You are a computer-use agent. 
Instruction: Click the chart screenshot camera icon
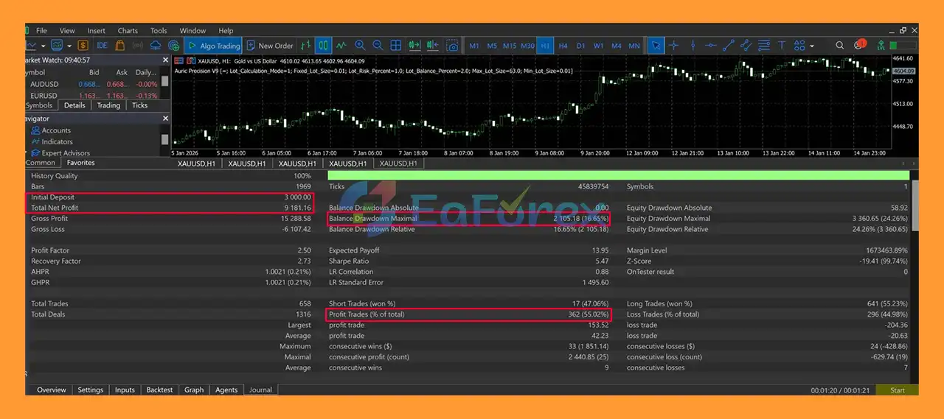pos(453,46)
